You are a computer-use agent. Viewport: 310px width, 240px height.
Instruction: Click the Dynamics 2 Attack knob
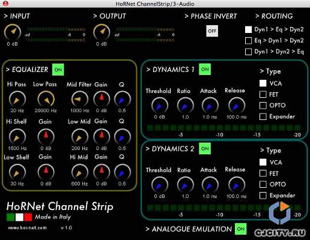point(210,185)
